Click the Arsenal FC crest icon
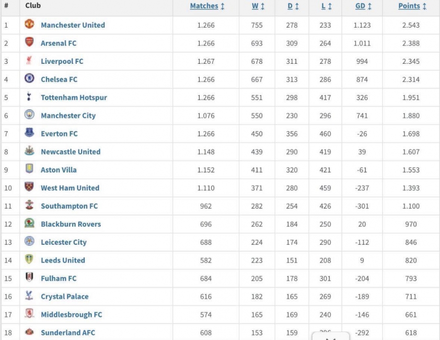 29,42
